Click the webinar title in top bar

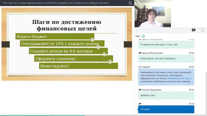56,3
